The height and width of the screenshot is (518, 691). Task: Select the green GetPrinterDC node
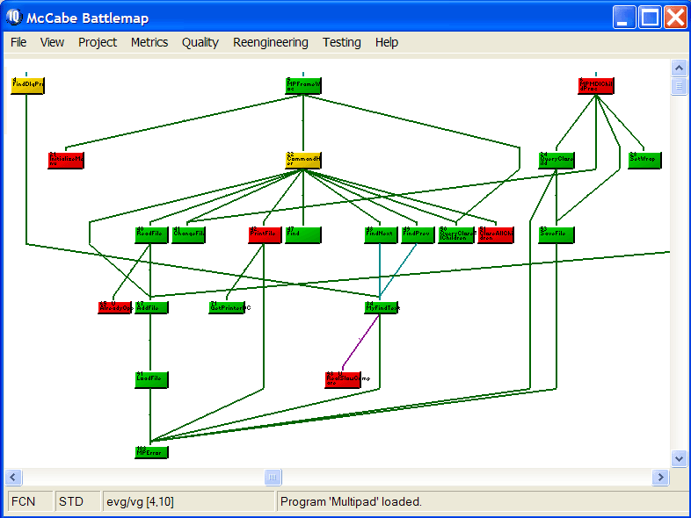click(227, 307)
